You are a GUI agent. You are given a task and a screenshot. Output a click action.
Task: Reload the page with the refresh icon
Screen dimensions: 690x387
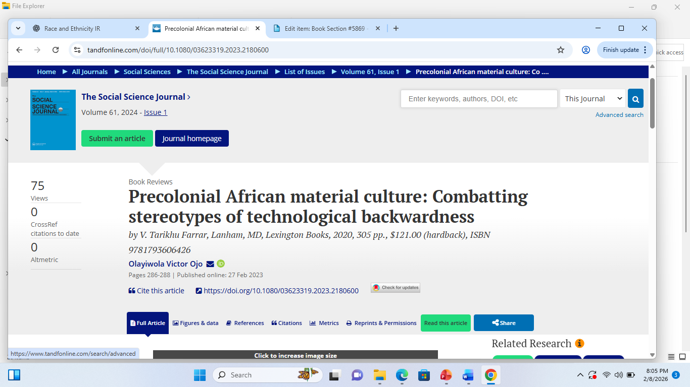pyautogui.click(x=56, y=50)
